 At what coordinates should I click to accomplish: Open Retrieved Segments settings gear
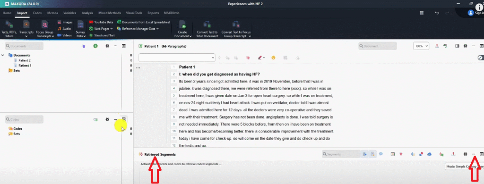click(466, 154)
